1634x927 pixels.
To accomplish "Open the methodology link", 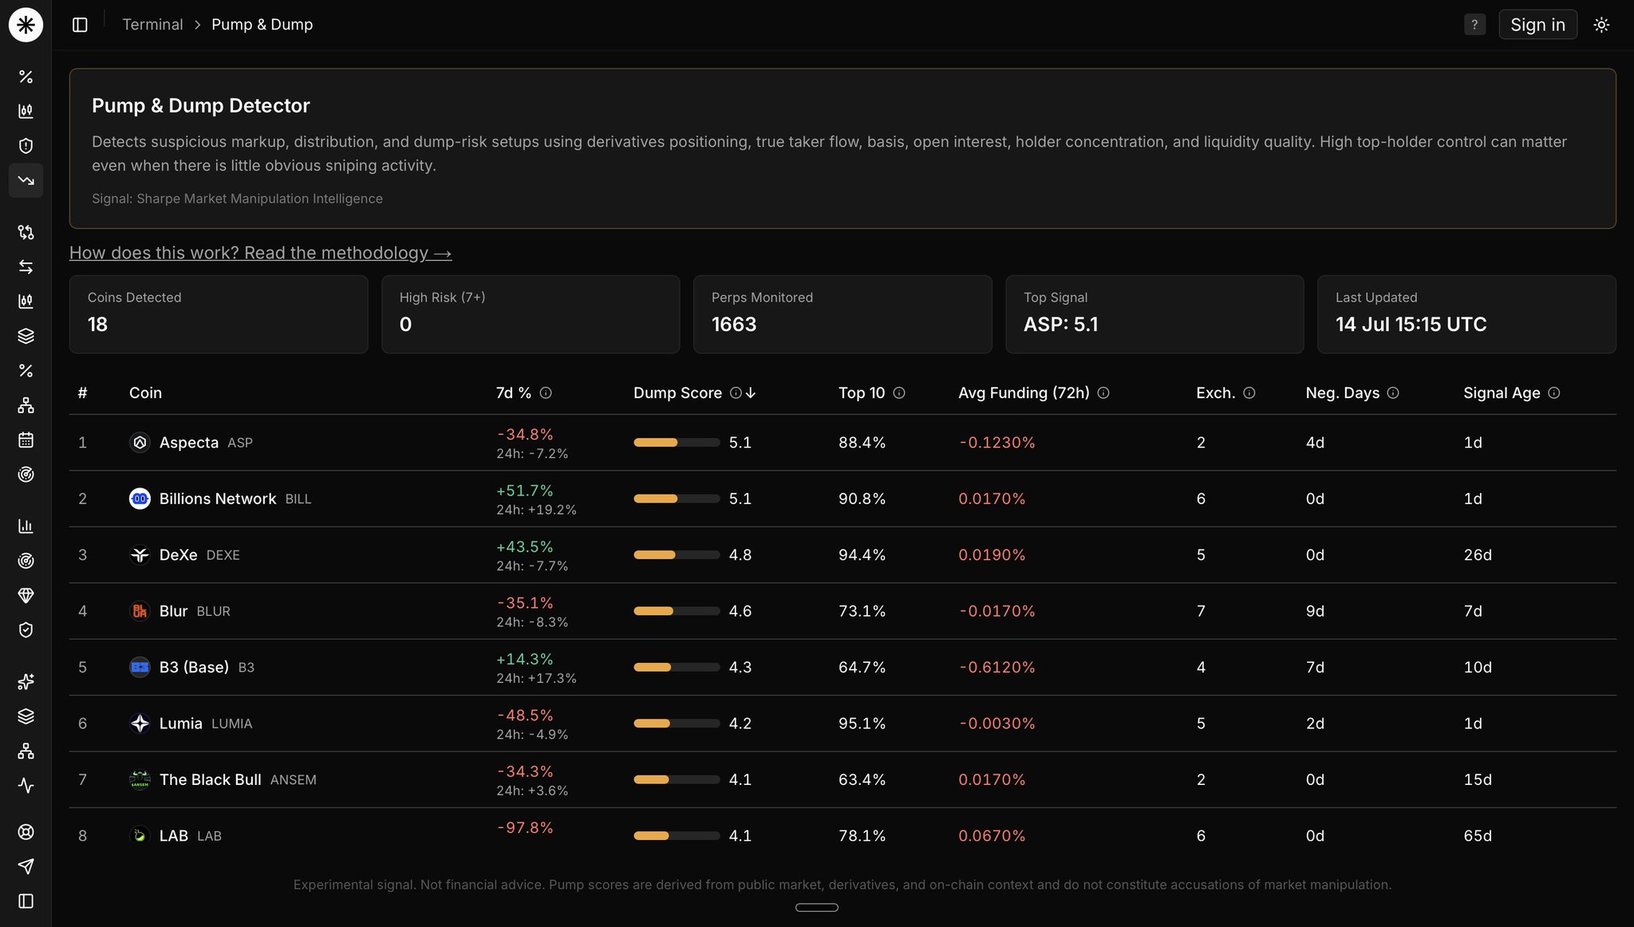I will [260, 253].
